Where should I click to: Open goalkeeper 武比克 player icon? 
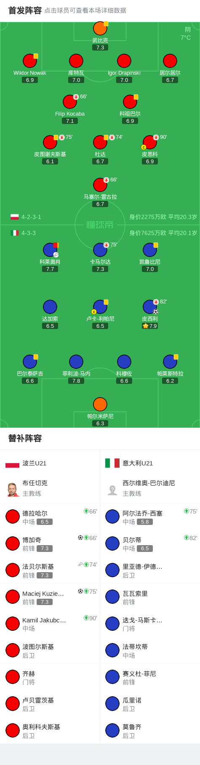tap(100, 29)
